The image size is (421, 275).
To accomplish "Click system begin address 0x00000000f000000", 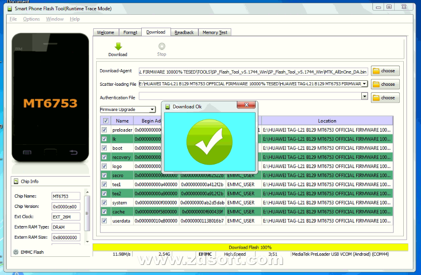I will pyautogui.click(x=156, y=203).
